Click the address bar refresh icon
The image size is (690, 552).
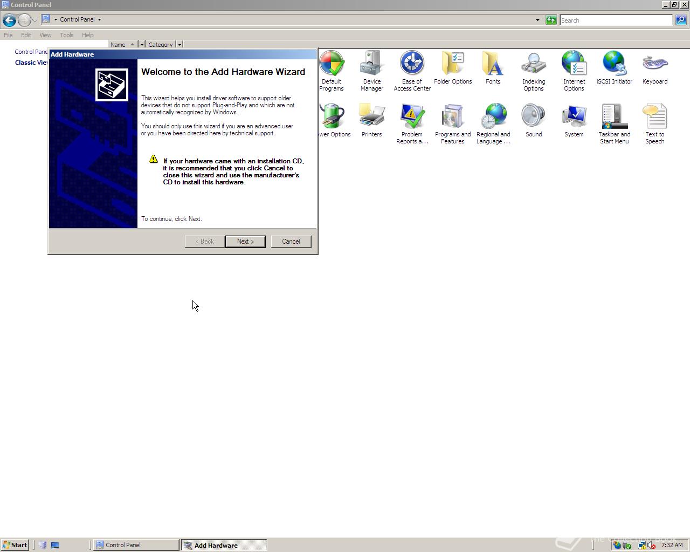pos(551,20)
